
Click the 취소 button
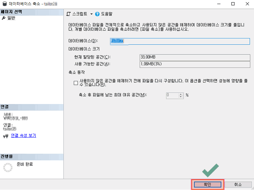point(238,184)
